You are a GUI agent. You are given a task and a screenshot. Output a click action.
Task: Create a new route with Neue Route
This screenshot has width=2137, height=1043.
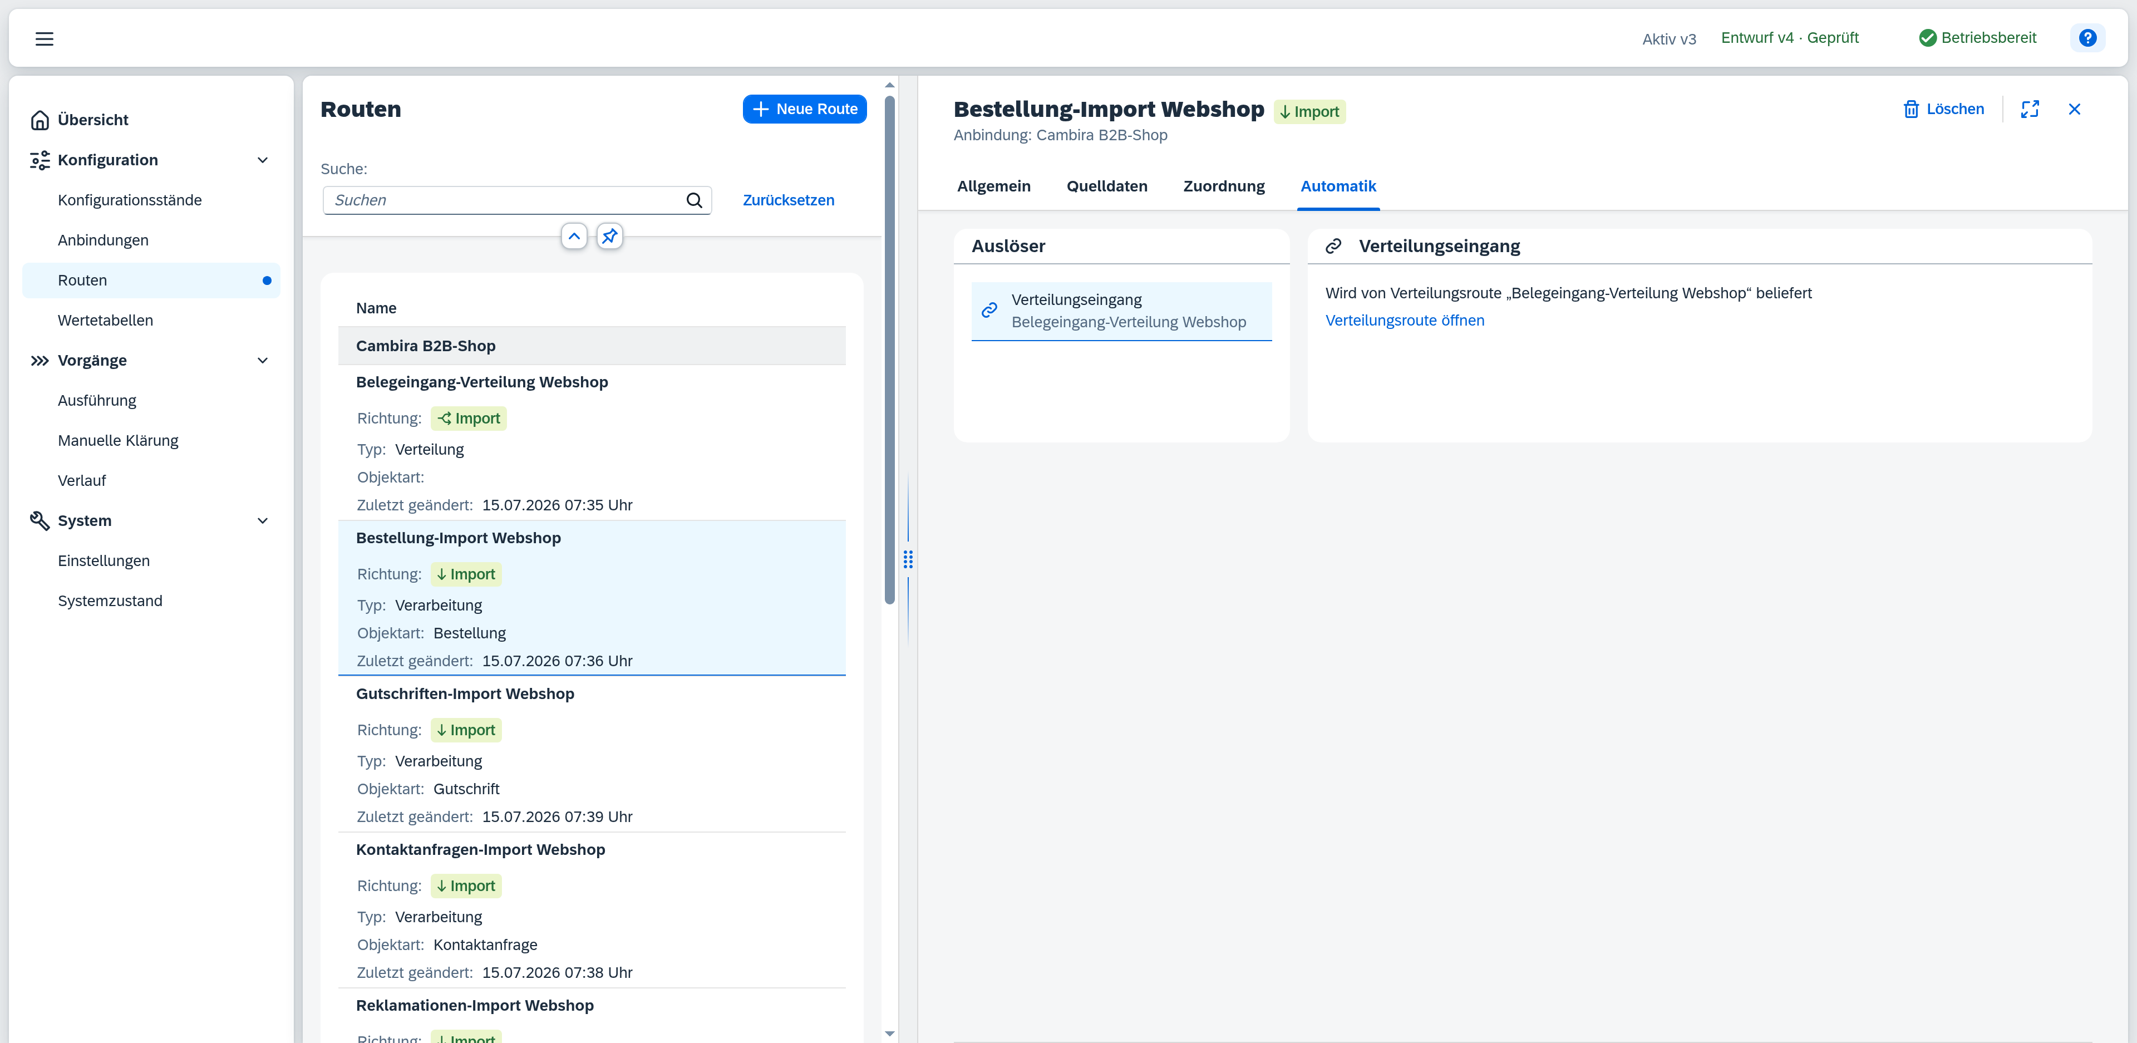(805, 110)
